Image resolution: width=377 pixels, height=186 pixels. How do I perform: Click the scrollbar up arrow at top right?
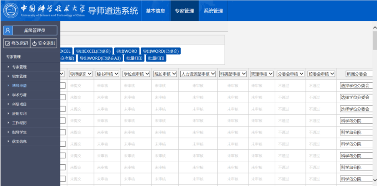(374, 28)
